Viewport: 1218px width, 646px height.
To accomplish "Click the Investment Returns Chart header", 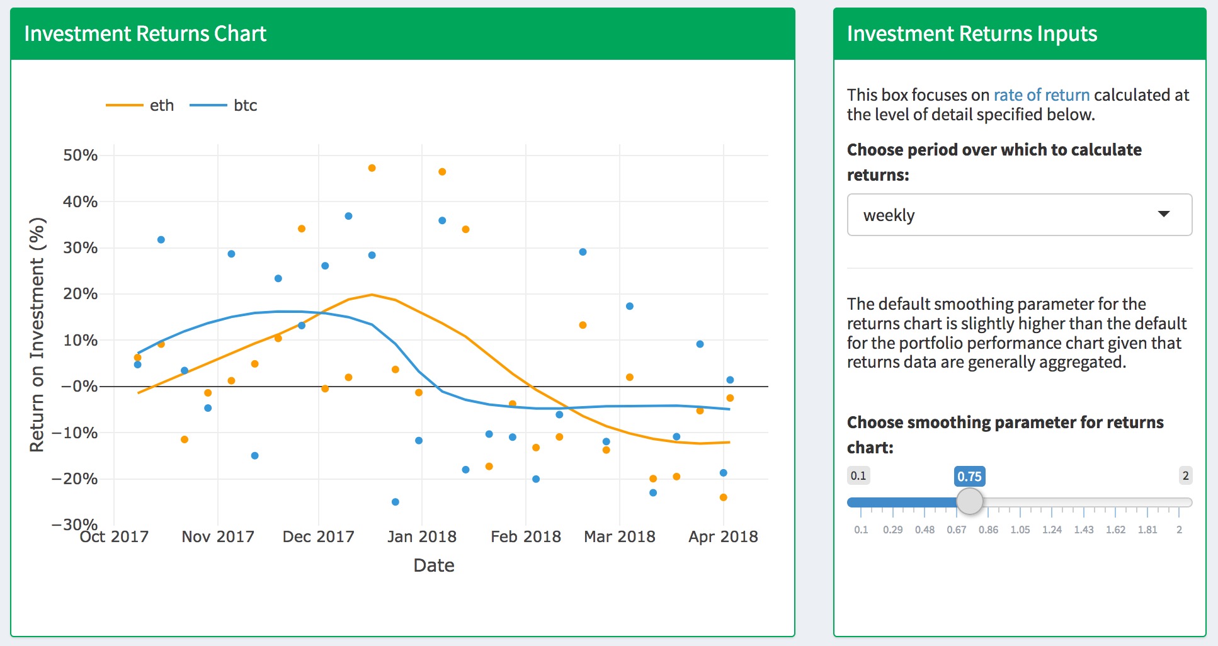I will point(145,34).
